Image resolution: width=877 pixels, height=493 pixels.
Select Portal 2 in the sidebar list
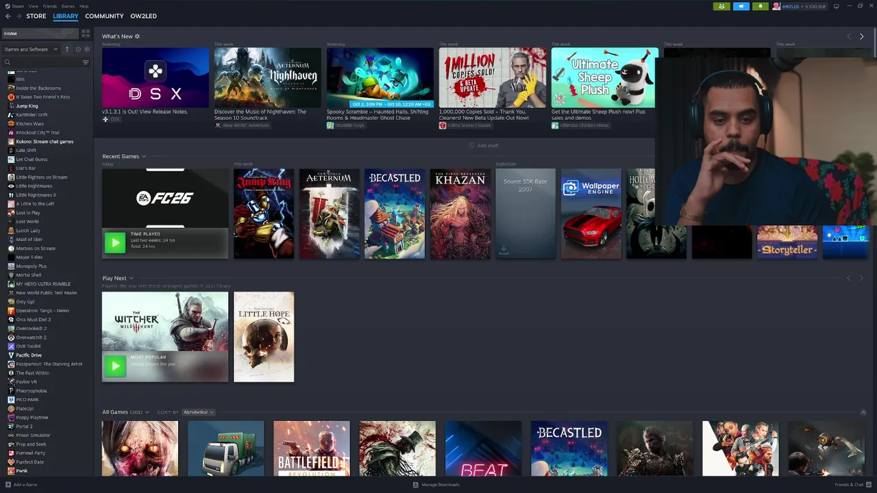point(24,427)
